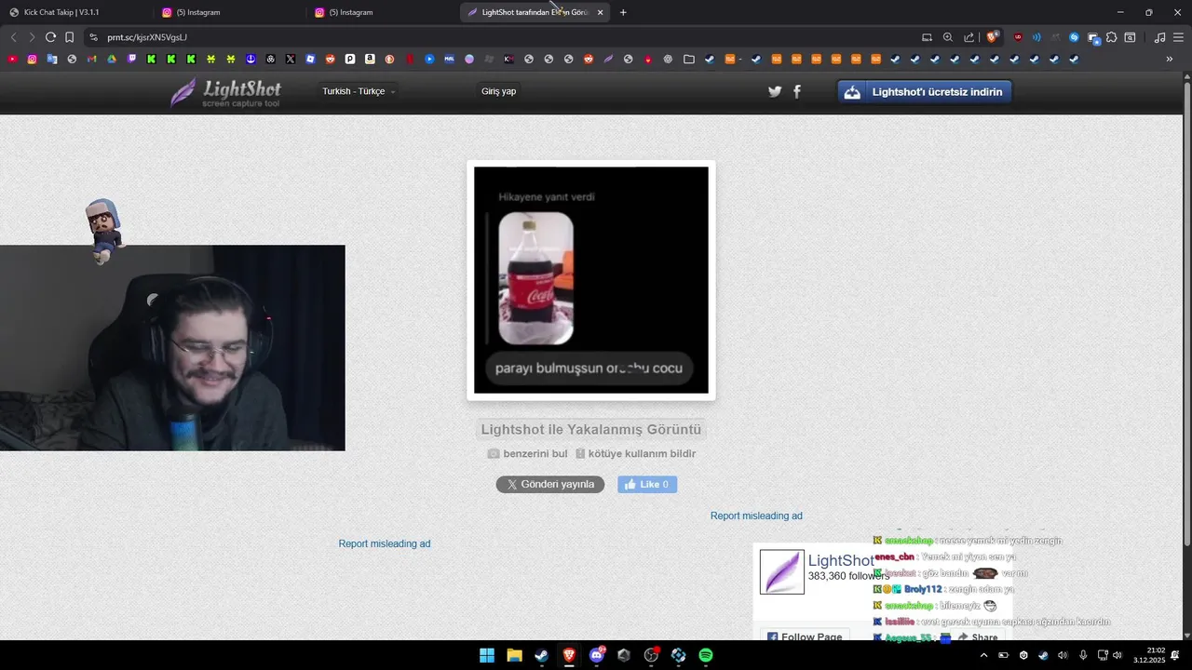Open a new browser tab

[x=623, y=12]
